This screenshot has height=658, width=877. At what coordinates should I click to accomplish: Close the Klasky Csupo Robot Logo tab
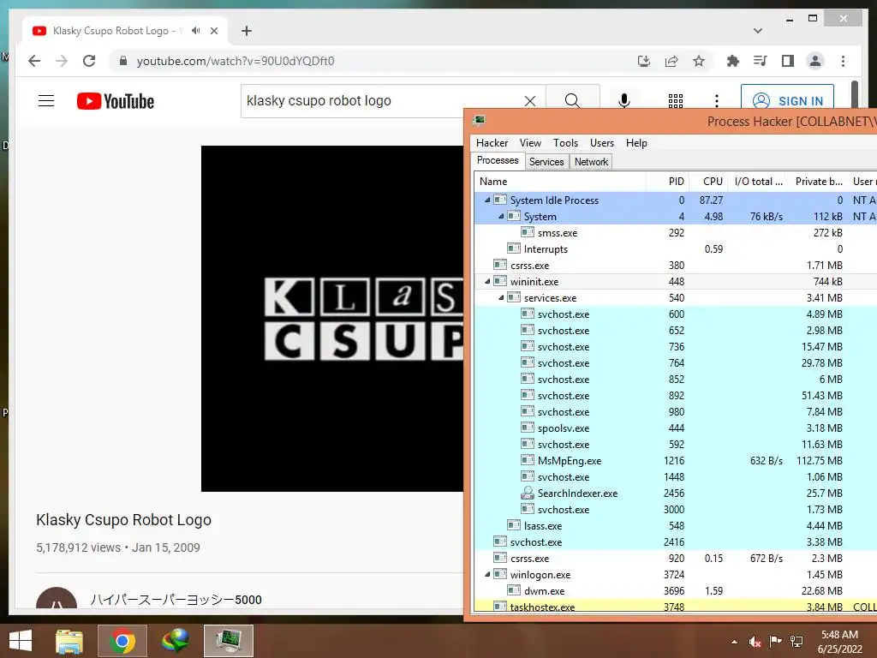[x=213, y=31]
